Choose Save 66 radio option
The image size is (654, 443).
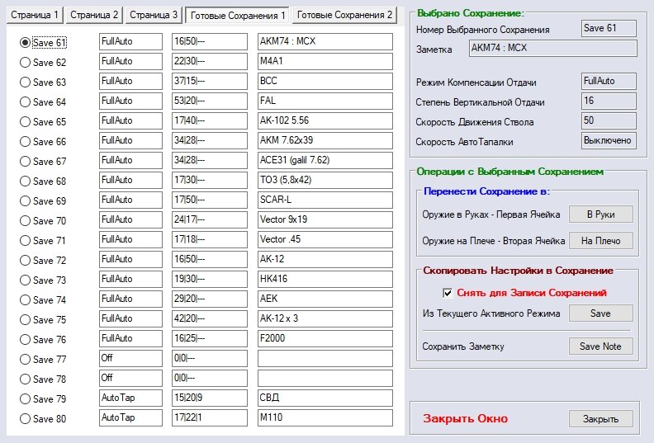click(x=43, y=142)
